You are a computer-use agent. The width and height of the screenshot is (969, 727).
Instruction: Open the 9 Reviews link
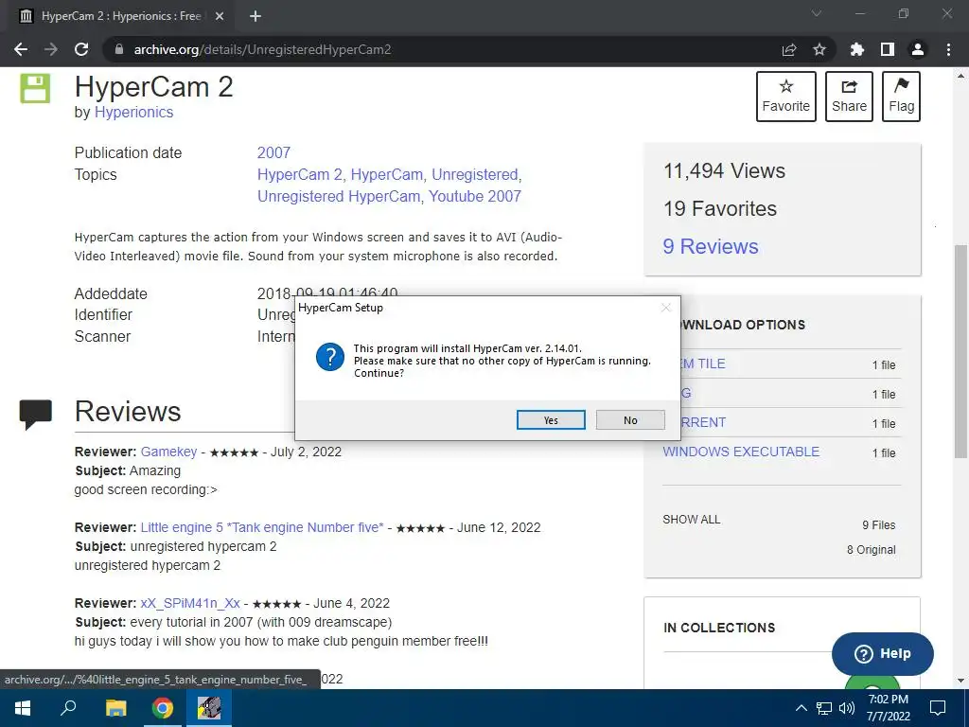[710, 246]
